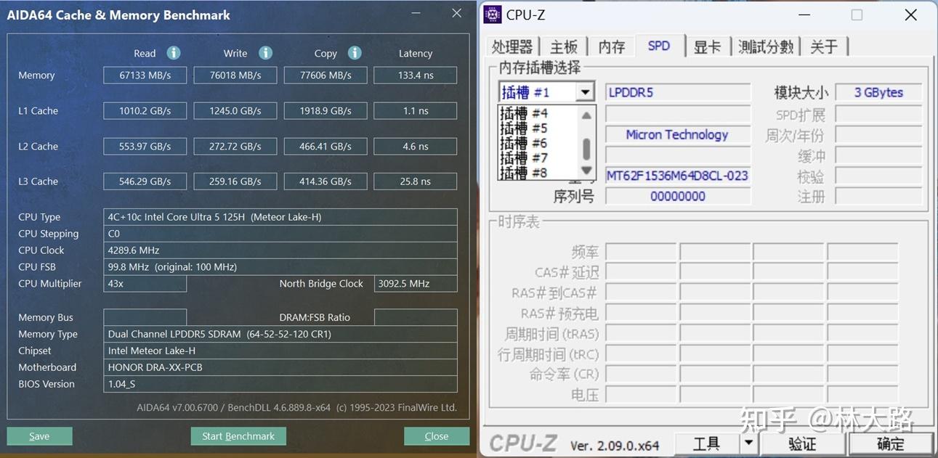
Task: Click Memory Latency value 133.4 ns
Action: click(415, 75)
